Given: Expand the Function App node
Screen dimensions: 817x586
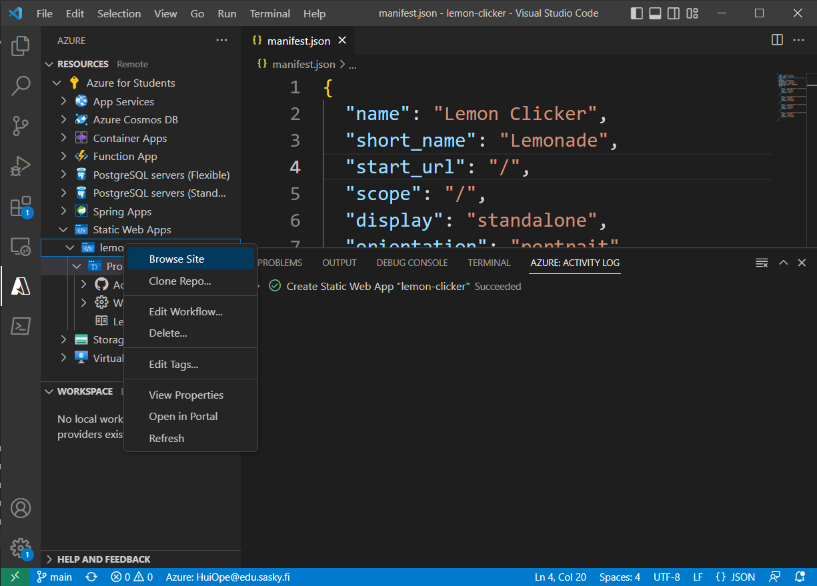Looking at the screenshot, I should click(x=64, y=156).
